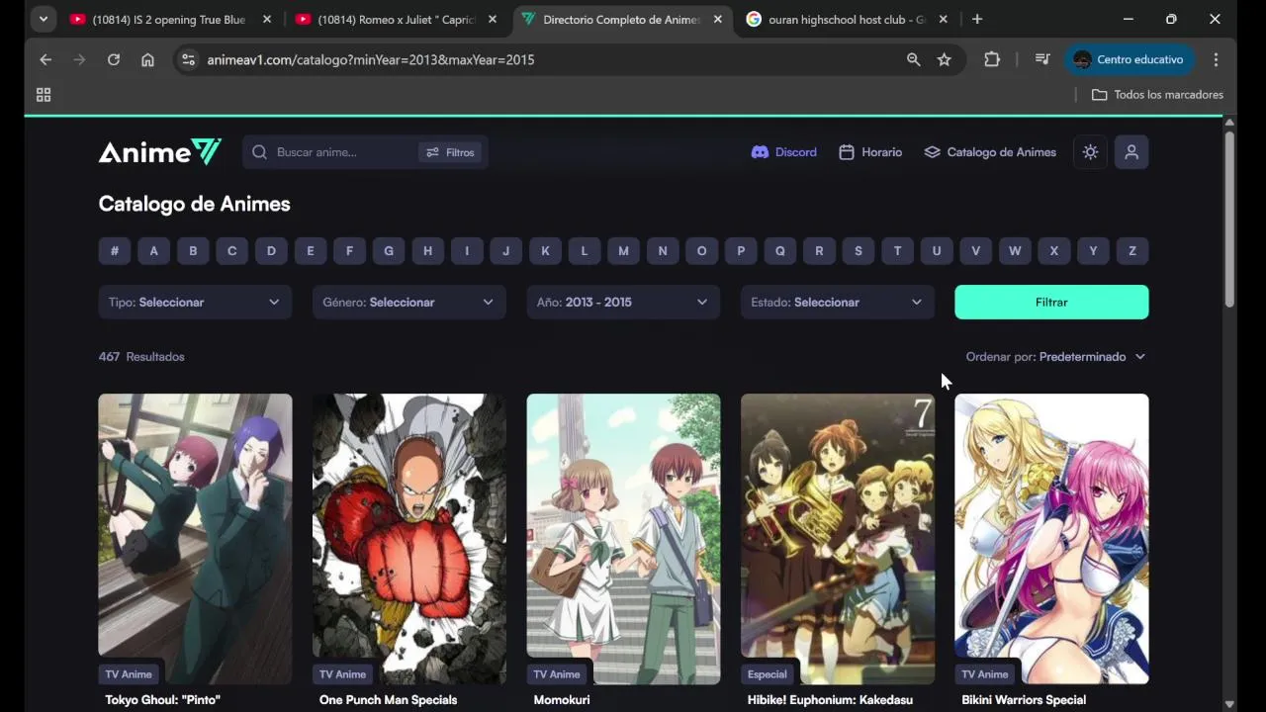Filter animes by letter O
This screenshot has width=1266, height=712.
pyautogui.click(x=702, y=251)
